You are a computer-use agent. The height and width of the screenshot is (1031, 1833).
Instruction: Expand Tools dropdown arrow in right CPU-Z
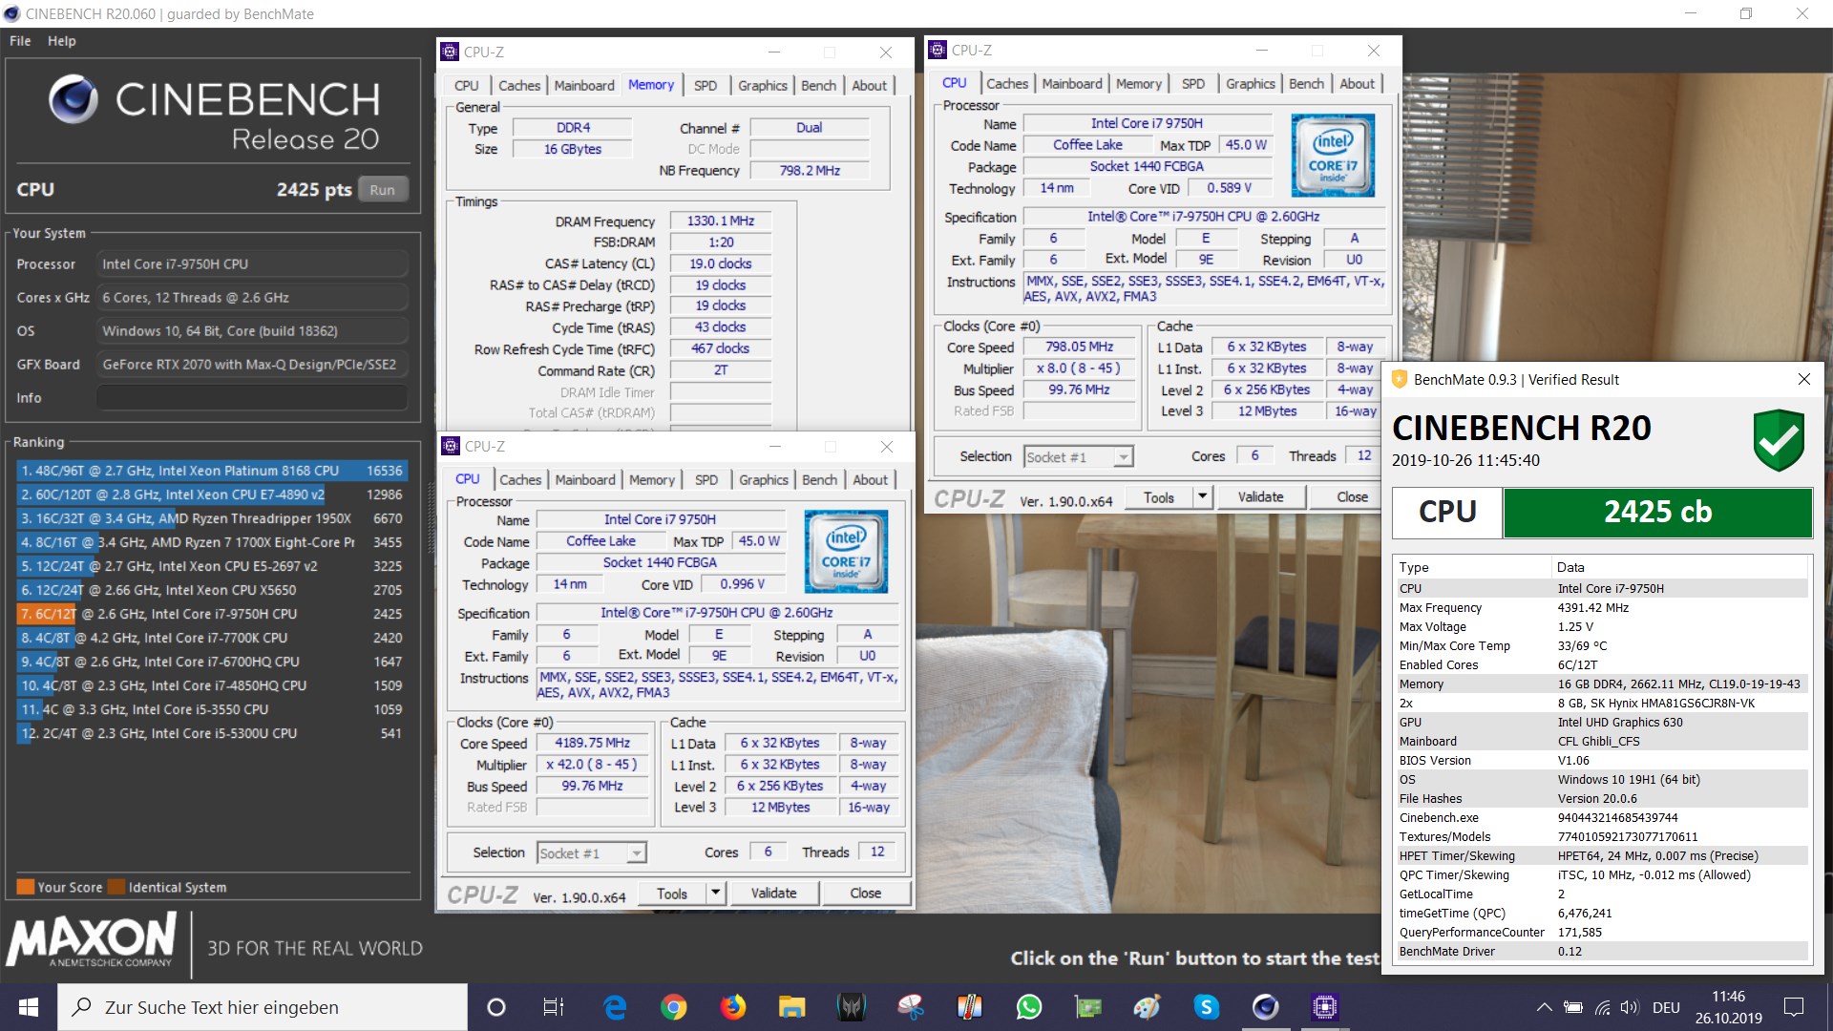(x=1203, y=496)
